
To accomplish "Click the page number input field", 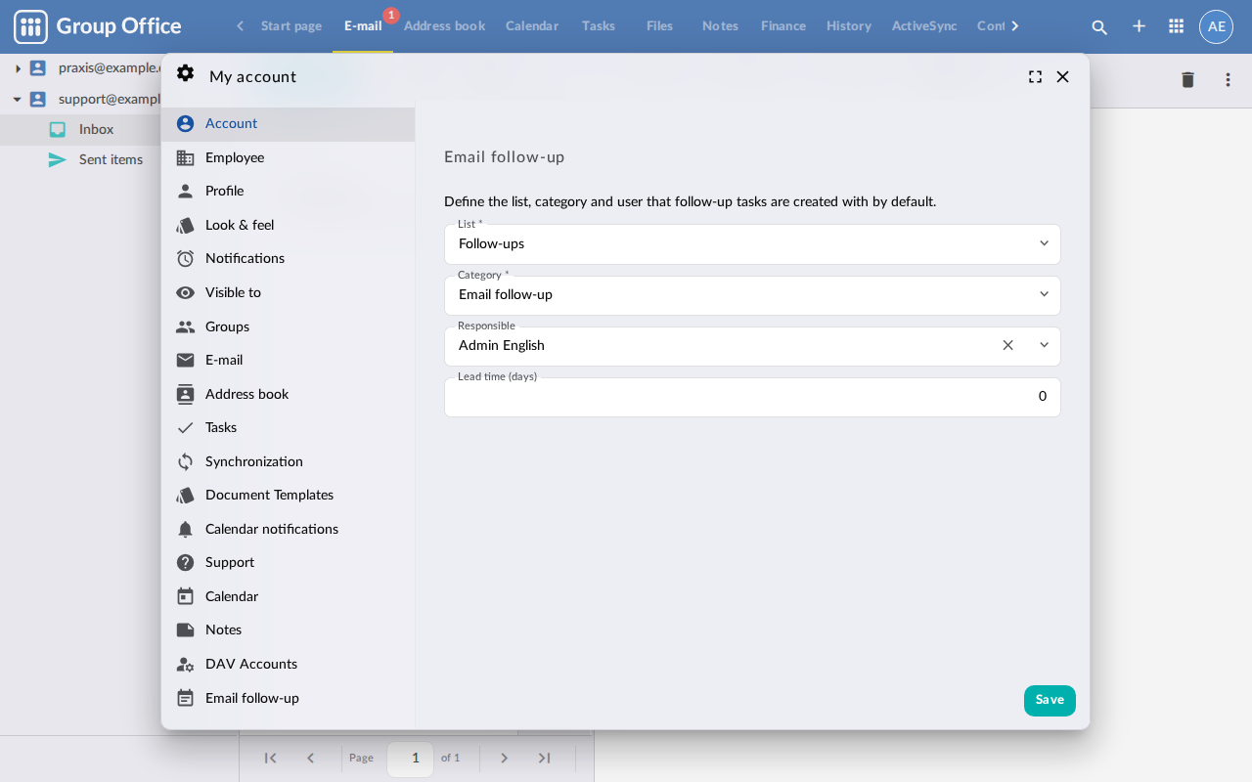I will [410, 759].
